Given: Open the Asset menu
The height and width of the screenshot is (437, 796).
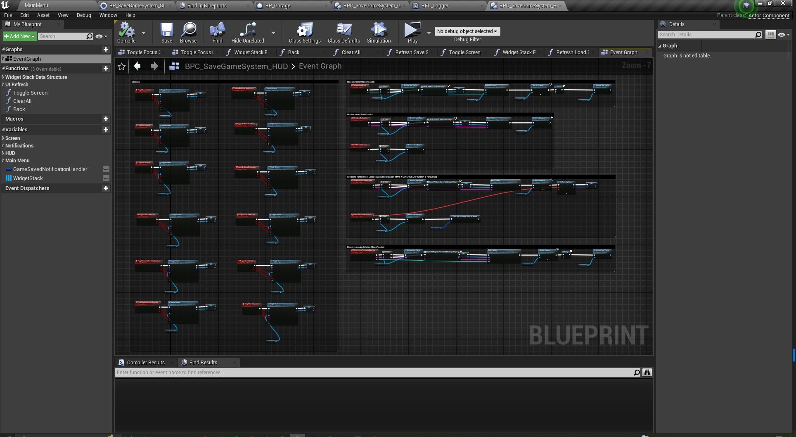Looking at the screenshot, I should pyautogui.click(x=43, y=15).
